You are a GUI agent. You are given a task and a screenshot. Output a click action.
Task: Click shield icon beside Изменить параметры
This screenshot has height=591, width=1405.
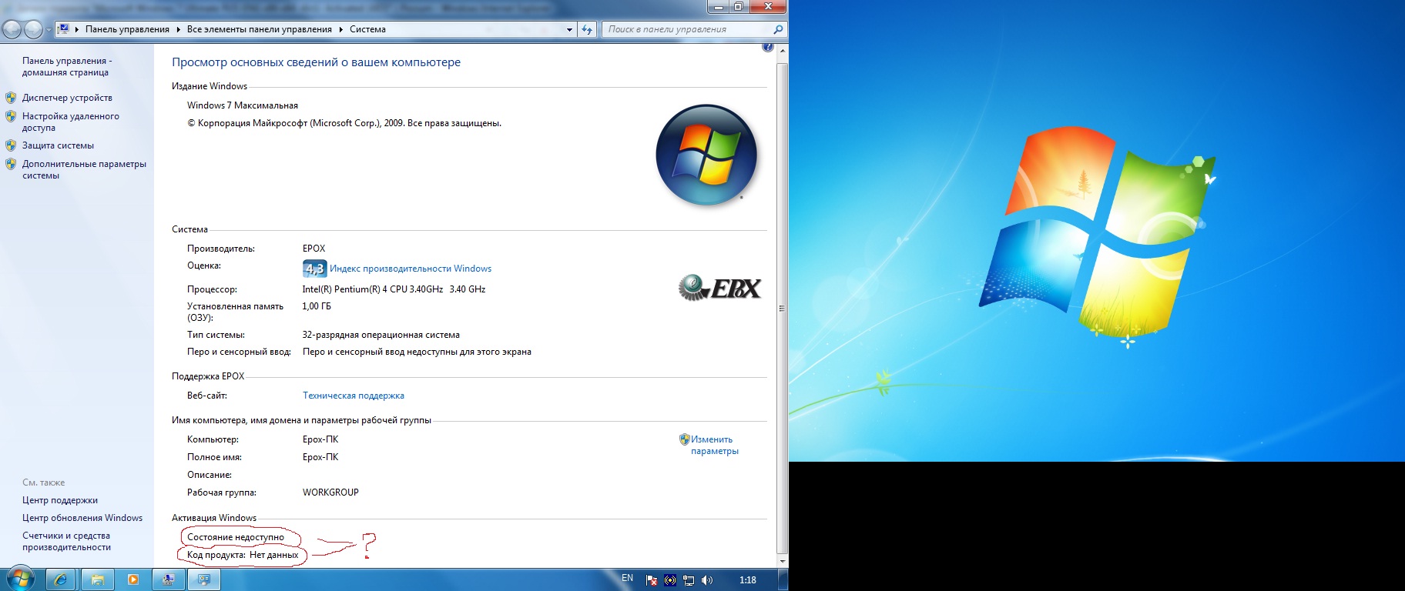pos(684,439)
